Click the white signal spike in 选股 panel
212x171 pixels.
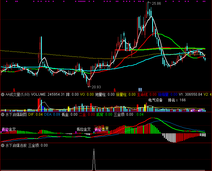click(x=94, y=159)
